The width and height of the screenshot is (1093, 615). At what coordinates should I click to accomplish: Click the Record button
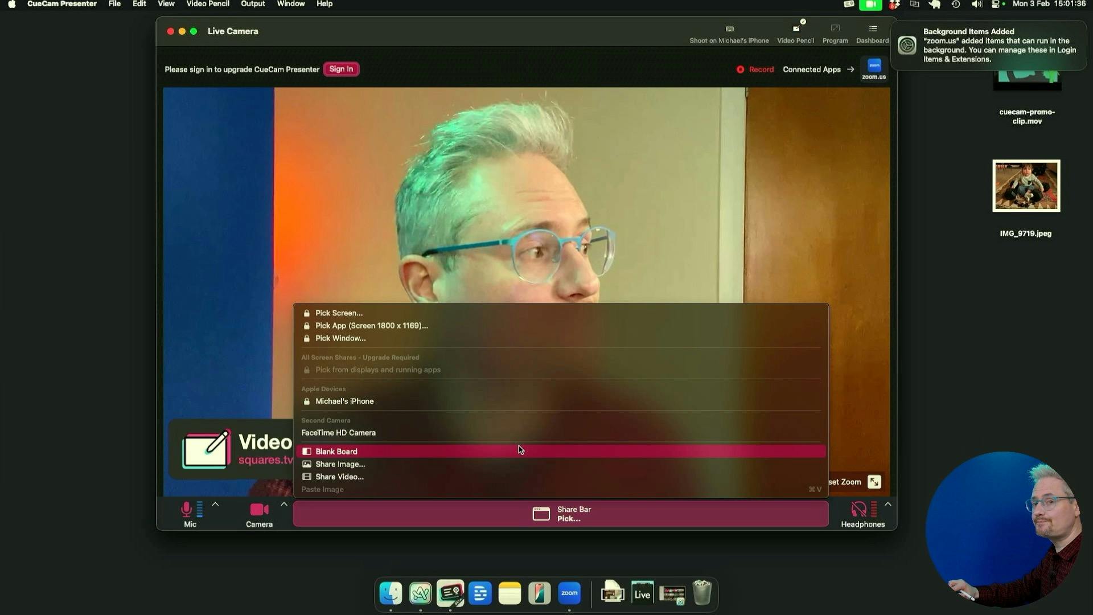point(755,69)
